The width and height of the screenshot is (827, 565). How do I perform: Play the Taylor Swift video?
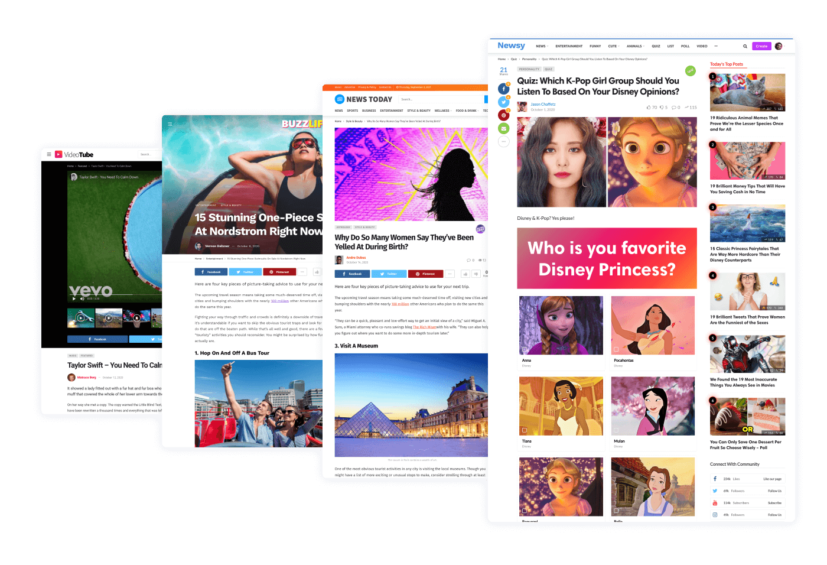[x=74, y=298]
